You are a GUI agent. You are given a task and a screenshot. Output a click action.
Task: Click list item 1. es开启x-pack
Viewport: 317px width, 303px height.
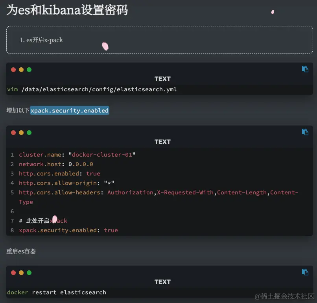41,40
